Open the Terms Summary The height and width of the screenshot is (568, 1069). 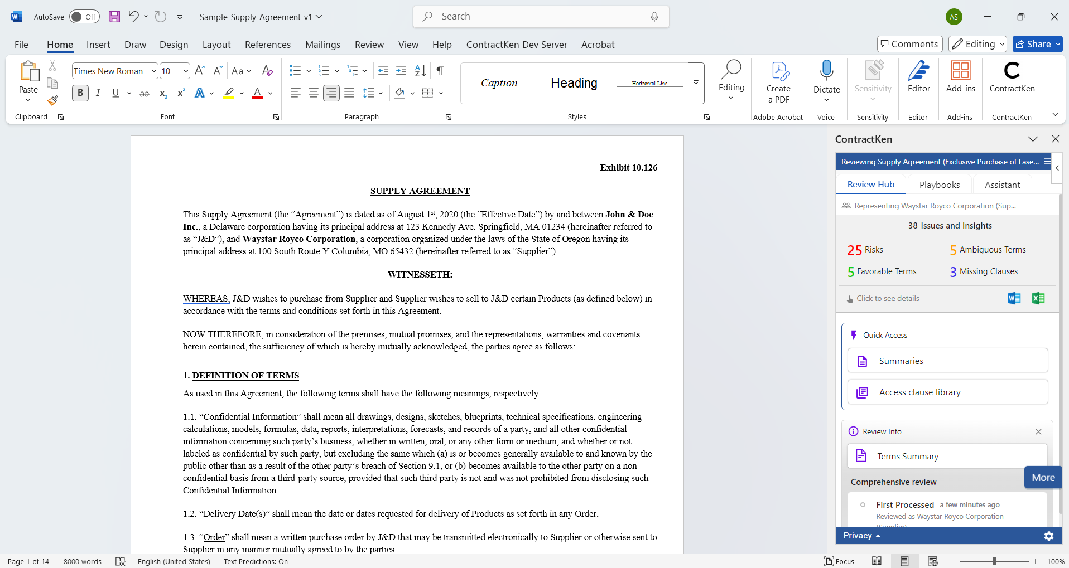pyautogui.click(x=947, y=457)
